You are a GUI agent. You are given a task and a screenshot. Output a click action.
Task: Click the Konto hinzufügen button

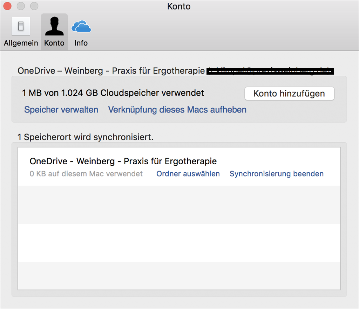point(289,94)
